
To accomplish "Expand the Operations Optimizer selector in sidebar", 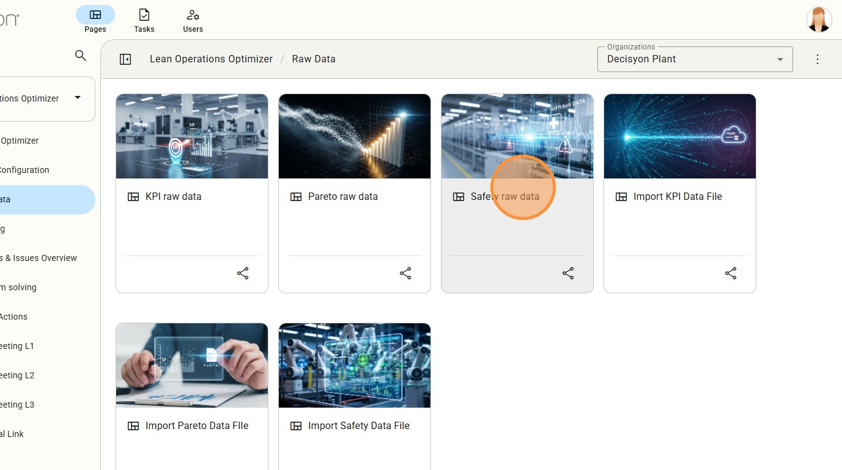I will click(77, 98).
